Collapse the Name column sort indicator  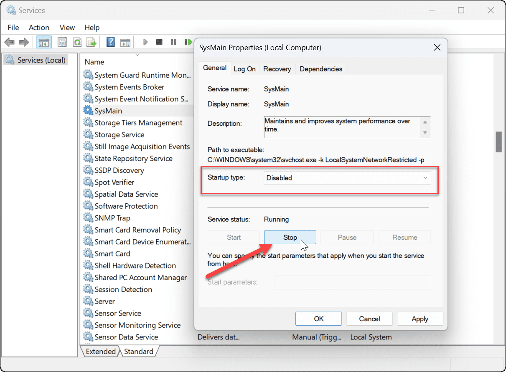(x=138, y=54)
